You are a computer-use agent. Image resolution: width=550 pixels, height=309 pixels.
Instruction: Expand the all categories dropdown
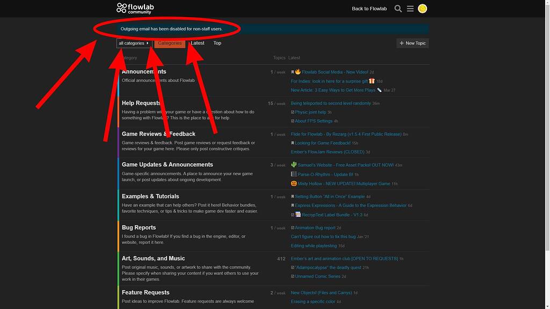134,43
